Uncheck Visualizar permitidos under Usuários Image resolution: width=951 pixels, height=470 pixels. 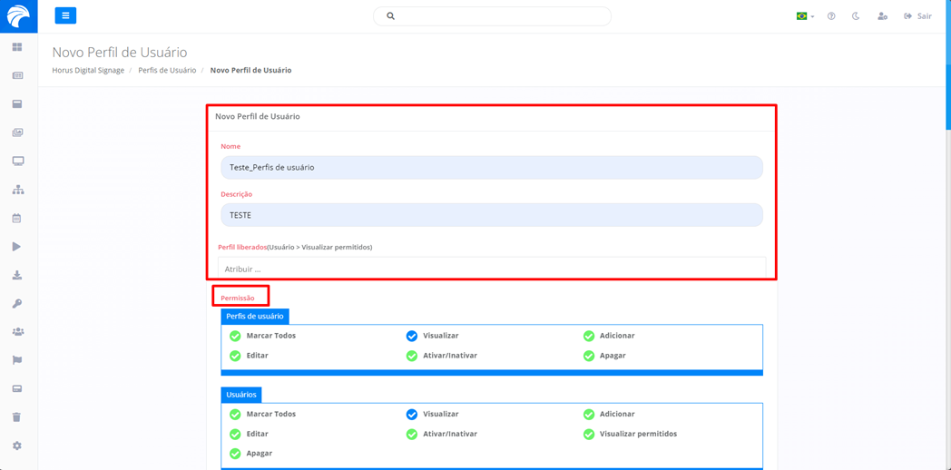[589, 434]
